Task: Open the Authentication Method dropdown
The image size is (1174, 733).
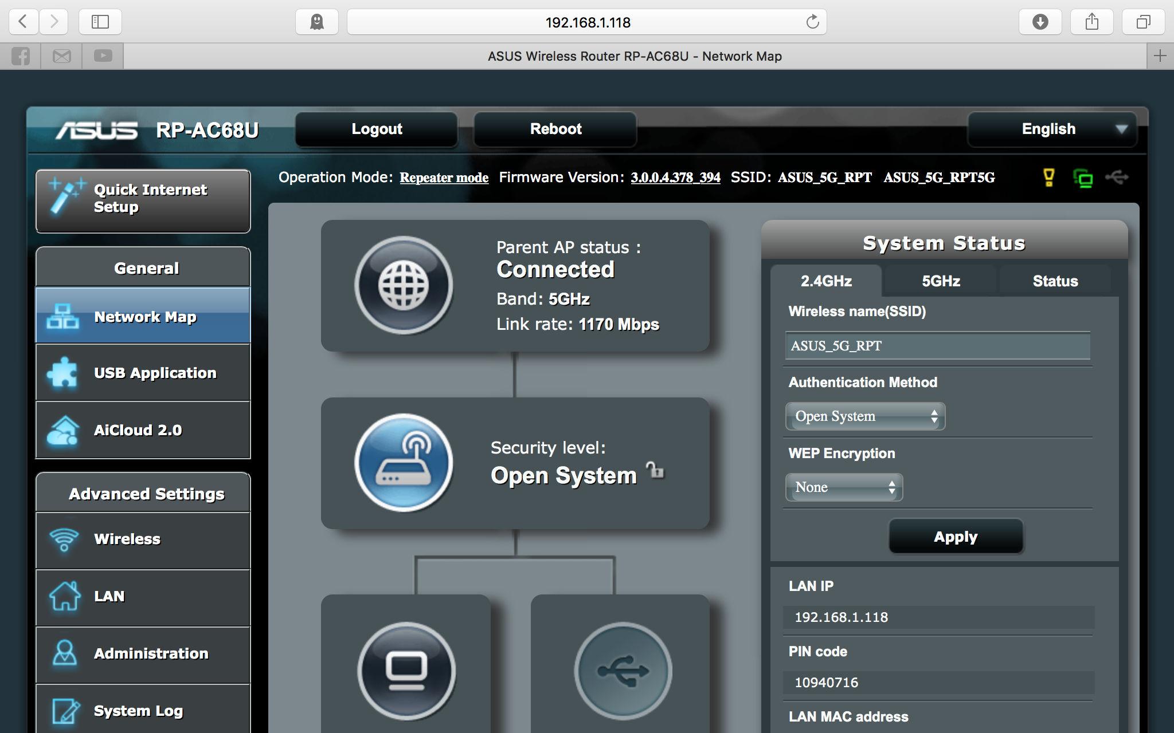Action: [864, 416]
